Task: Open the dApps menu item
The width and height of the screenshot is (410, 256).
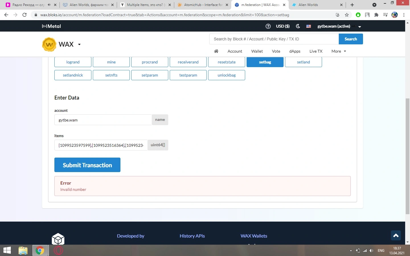Action: (x=295, y=51)
